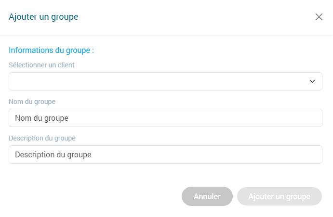This screenshot has height=217, width=333.
Task: Click the Sélectionner un client label
Action: point(41,64)
